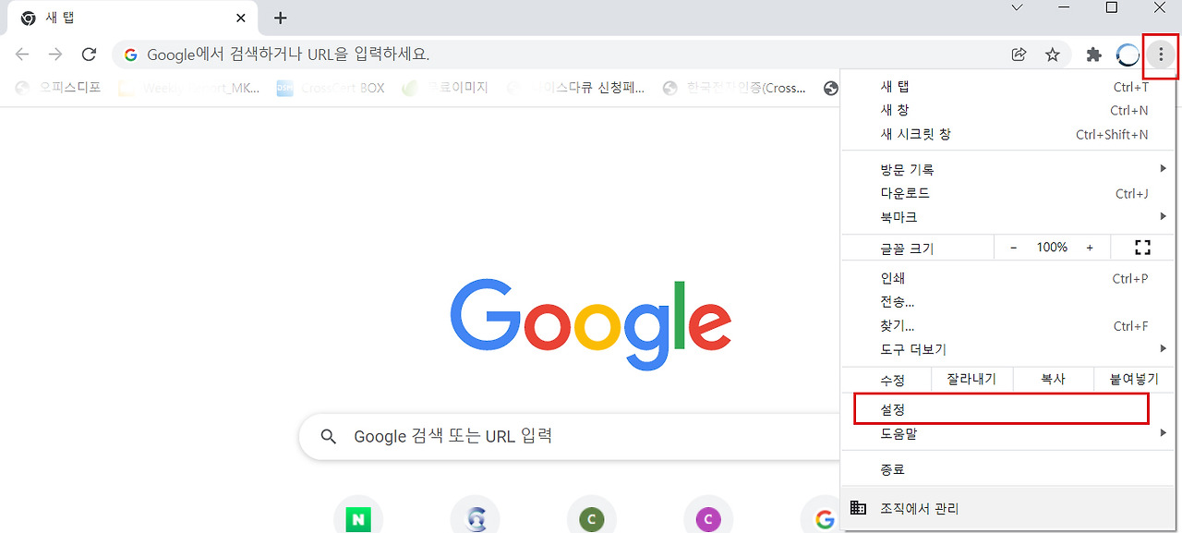
Task: Go back using the back arrow
Action: [x=22, y=55]
